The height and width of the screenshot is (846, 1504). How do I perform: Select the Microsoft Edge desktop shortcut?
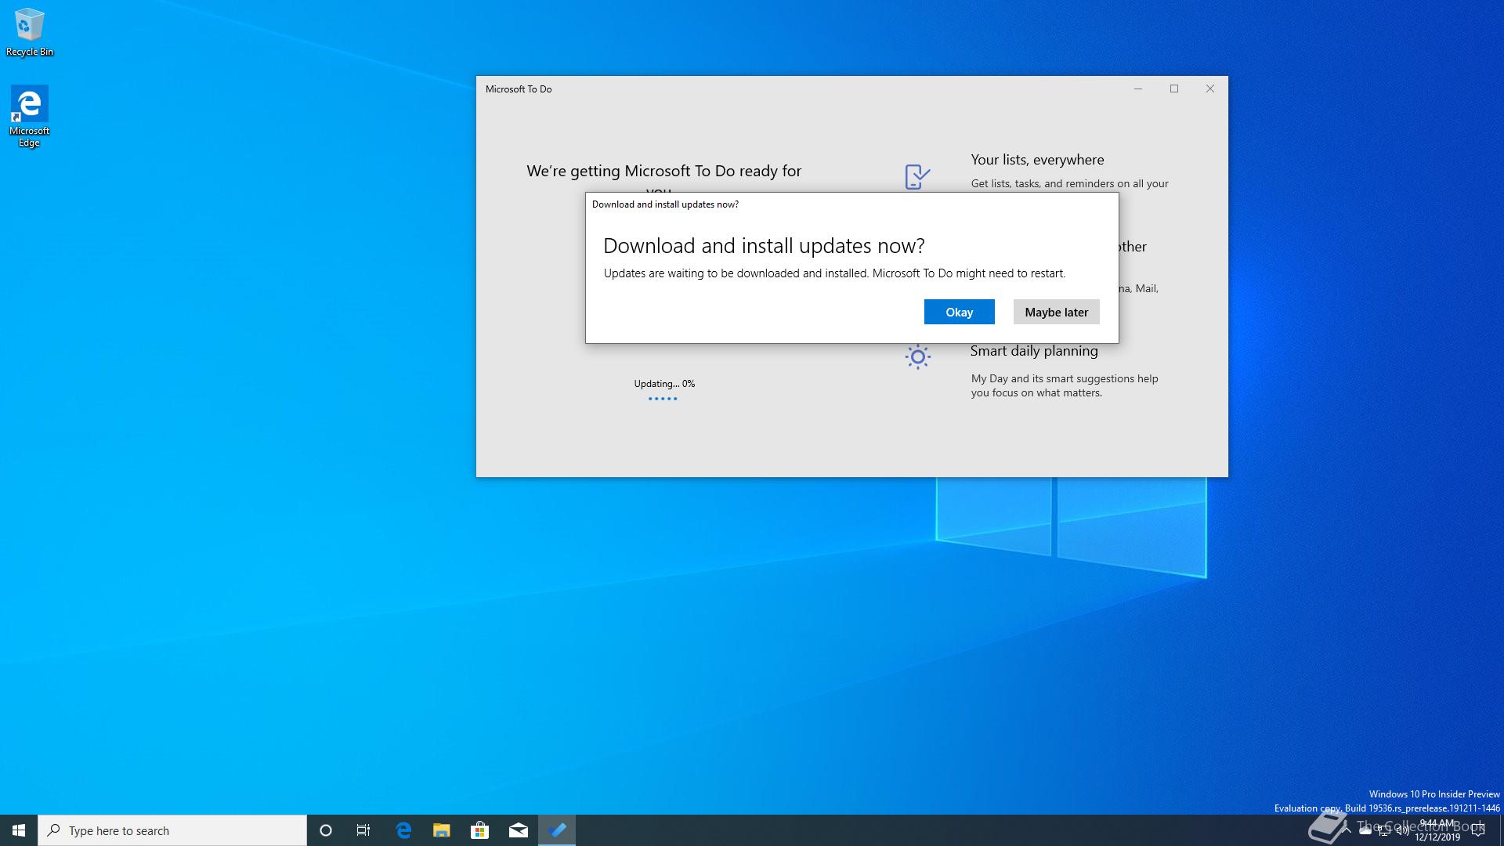(29, 116)
